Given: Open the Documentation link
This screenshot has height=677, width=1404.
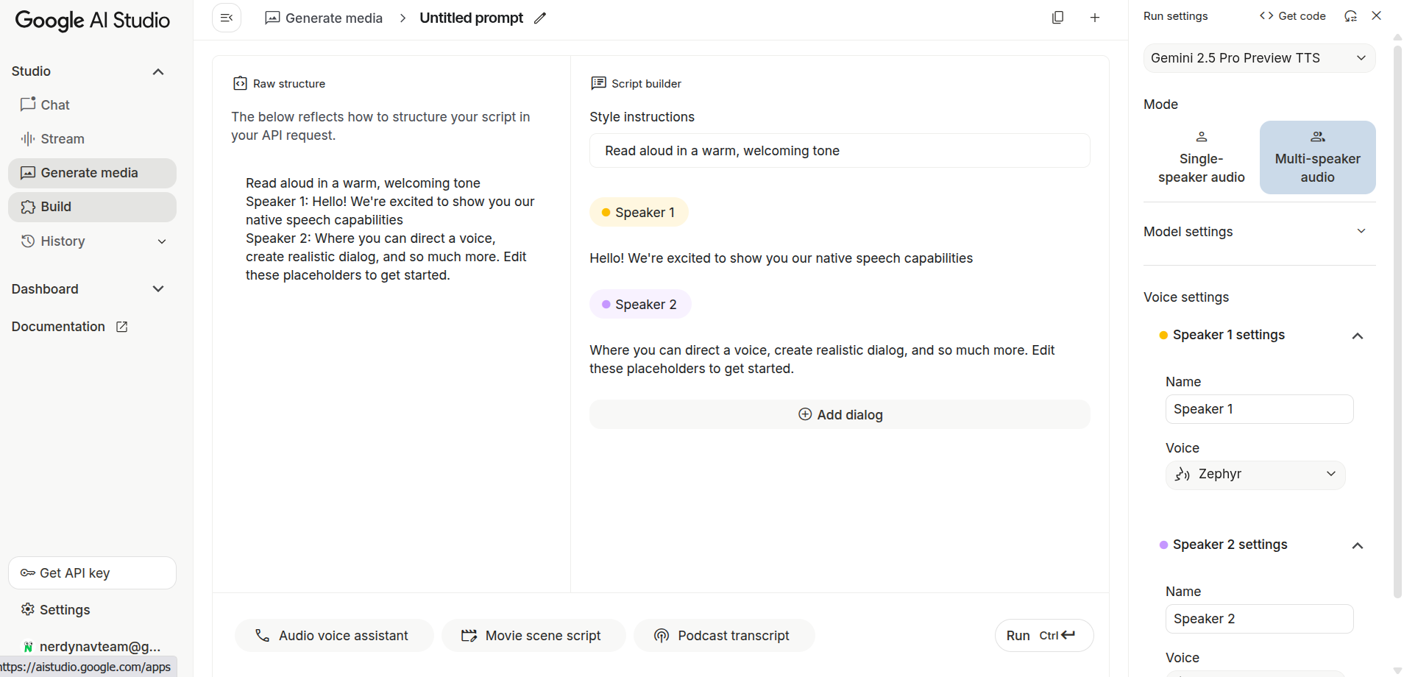Looking at the screenshot, I should (69, 327).
